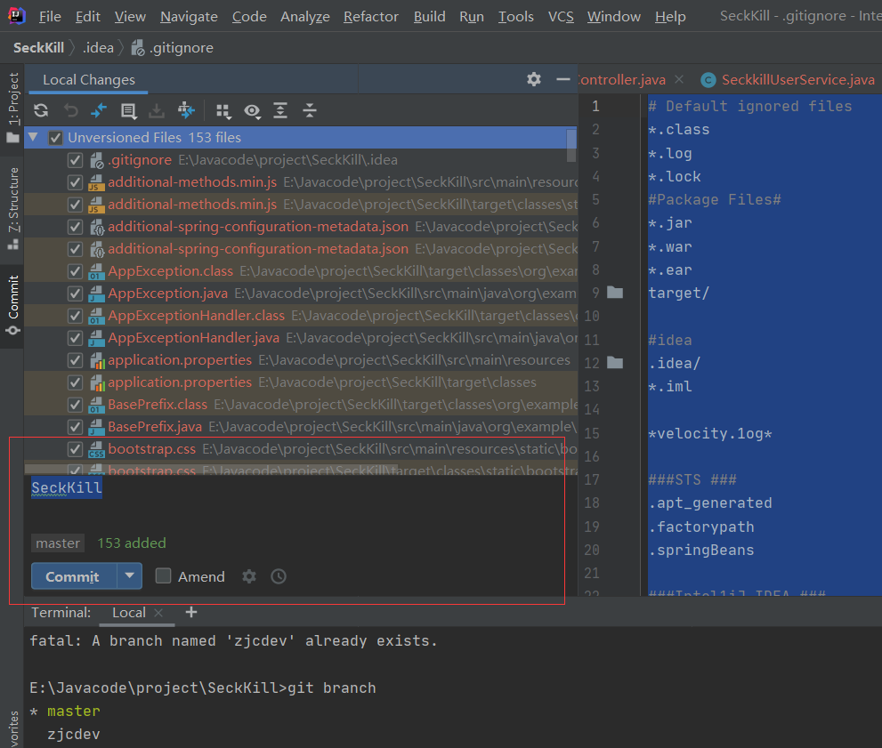Open the File menu

(x=50, y=17)
